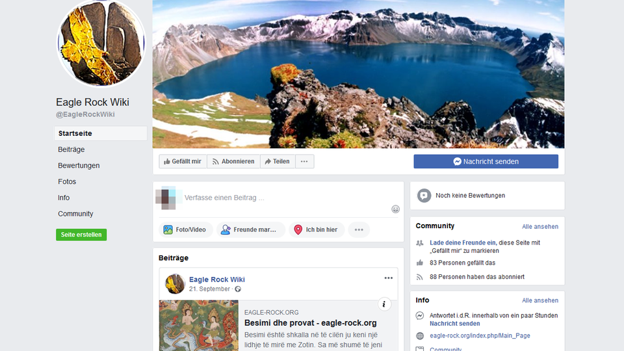Click the EAGLE-ROCK.ORG source label

coord(272,313)
